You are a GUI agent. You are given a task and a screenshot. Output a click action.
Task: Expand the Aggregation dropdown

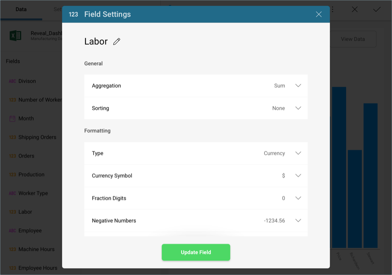coord(298,86)
